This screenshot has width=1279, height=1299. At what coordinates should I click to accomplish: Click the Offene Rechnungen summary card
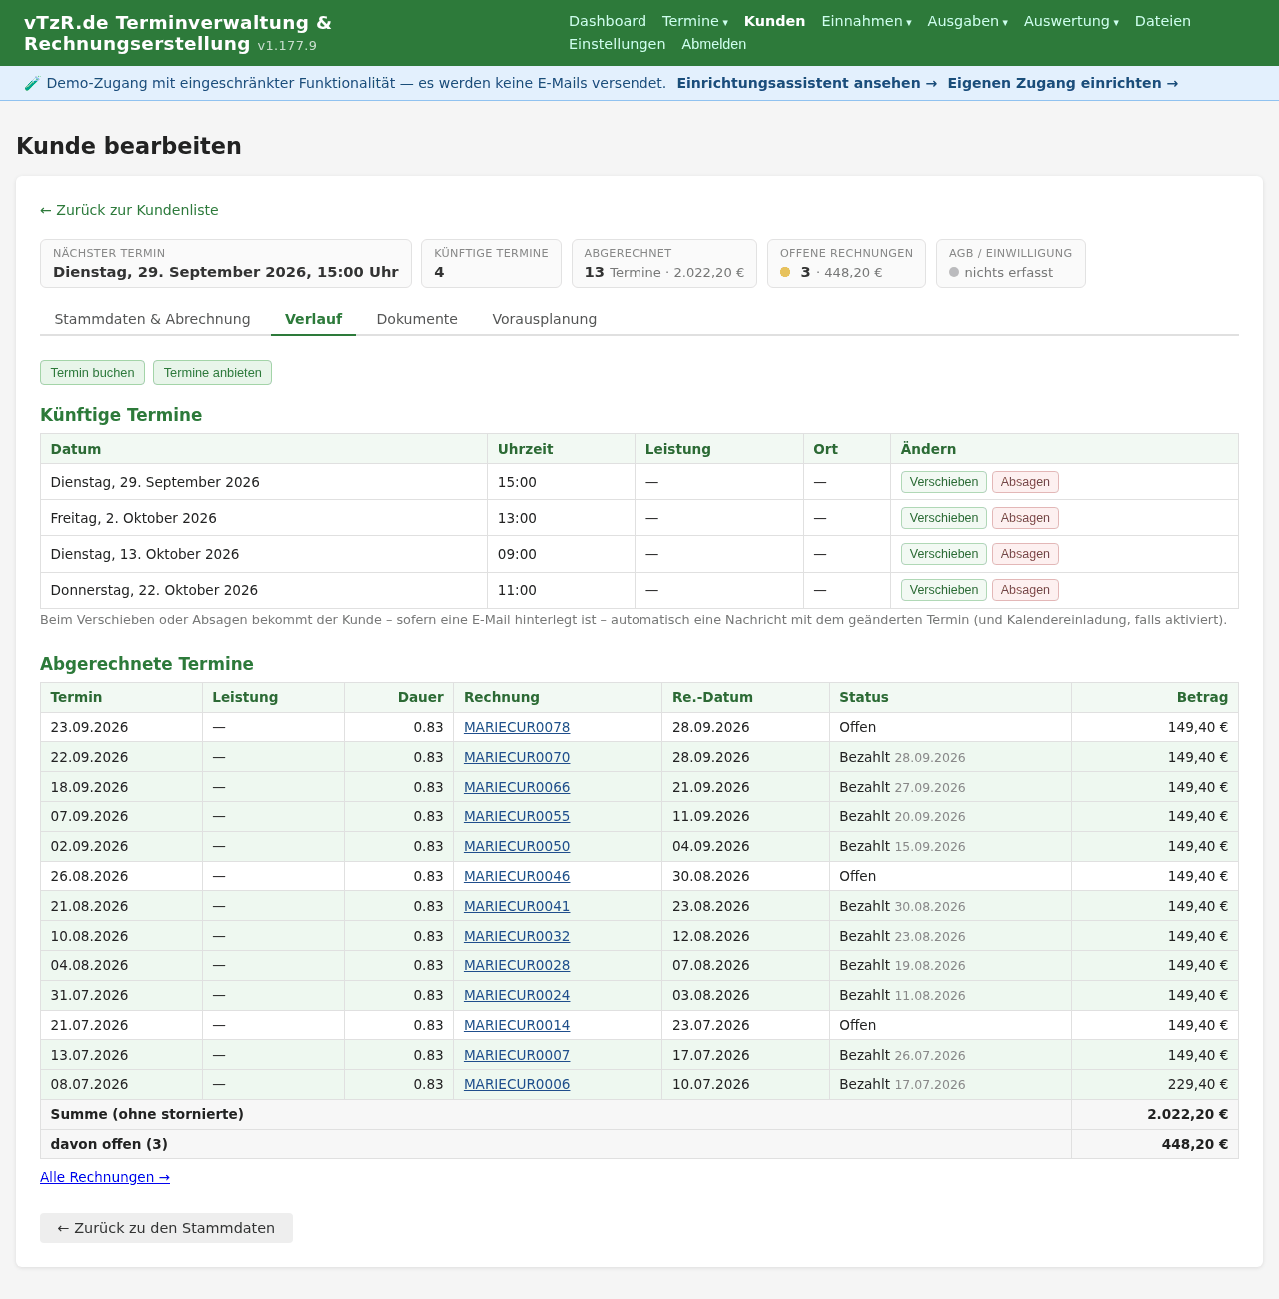coord(846,263)
